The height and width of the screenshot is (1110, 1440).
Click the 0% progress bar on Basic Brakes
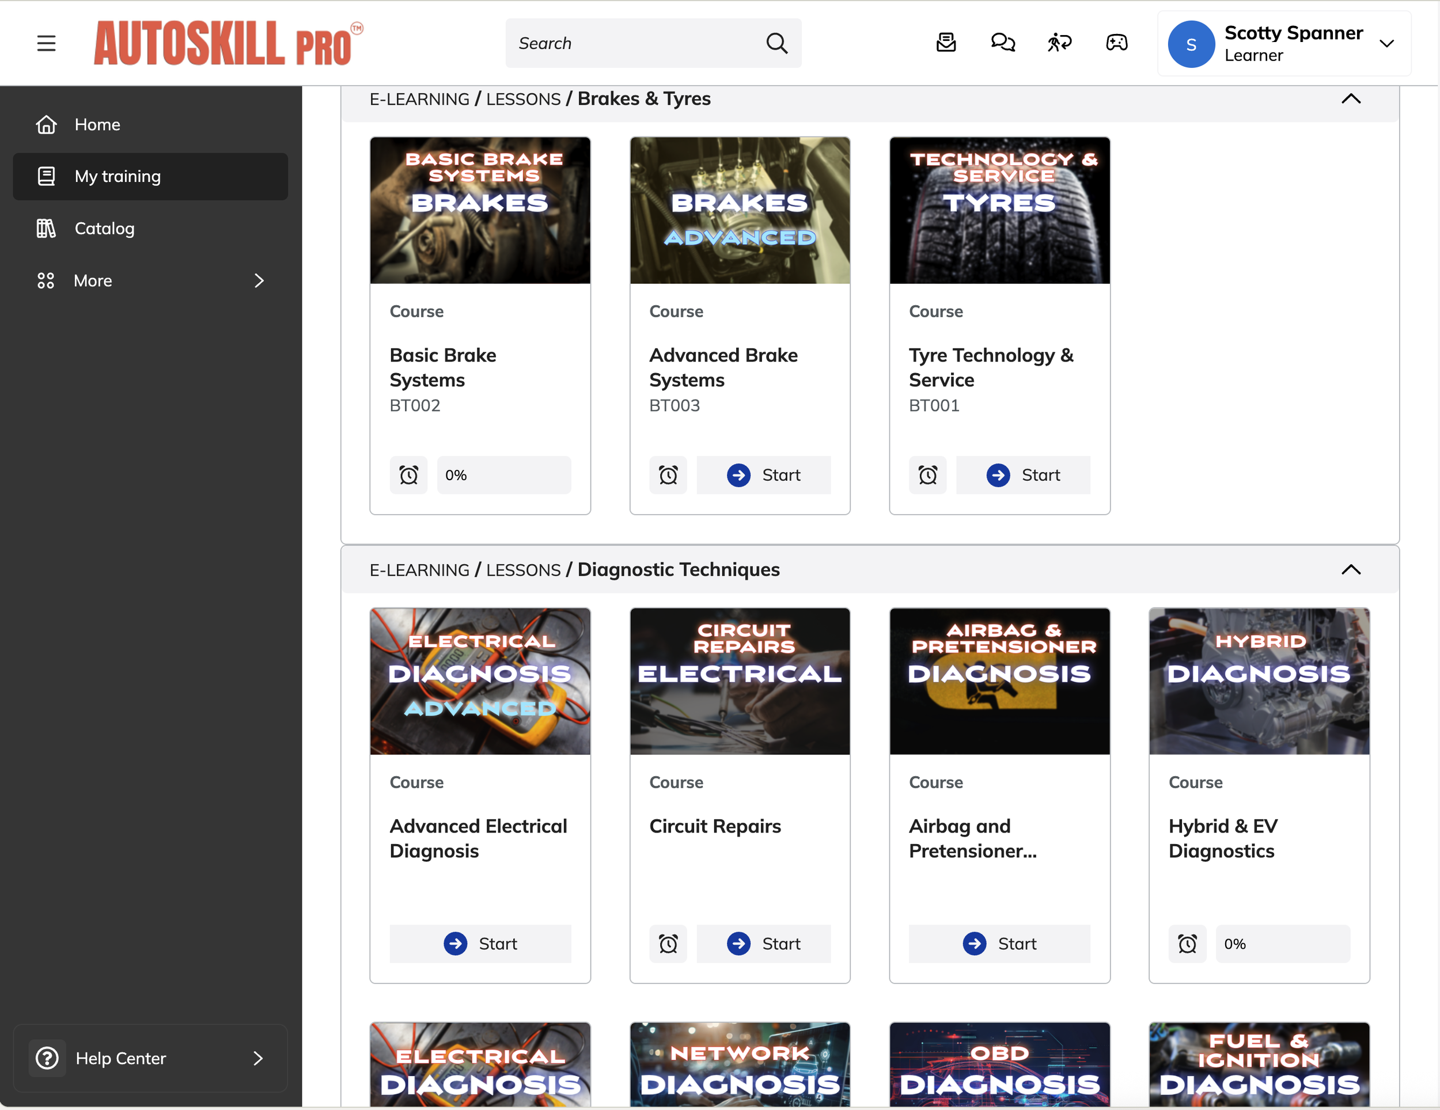[x=504, y=475]
